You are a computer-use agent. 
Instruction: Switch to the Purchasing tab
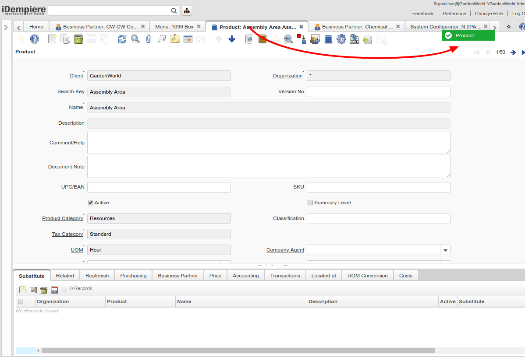(x=133, y=276)
